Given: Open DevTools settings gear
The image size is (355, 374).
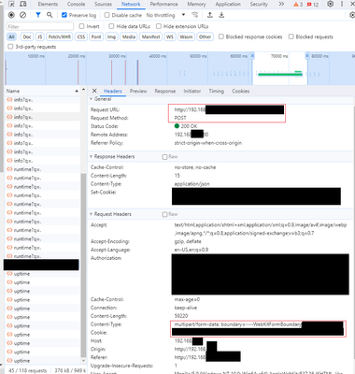Looking at the screenshot, I should (331, 4).
